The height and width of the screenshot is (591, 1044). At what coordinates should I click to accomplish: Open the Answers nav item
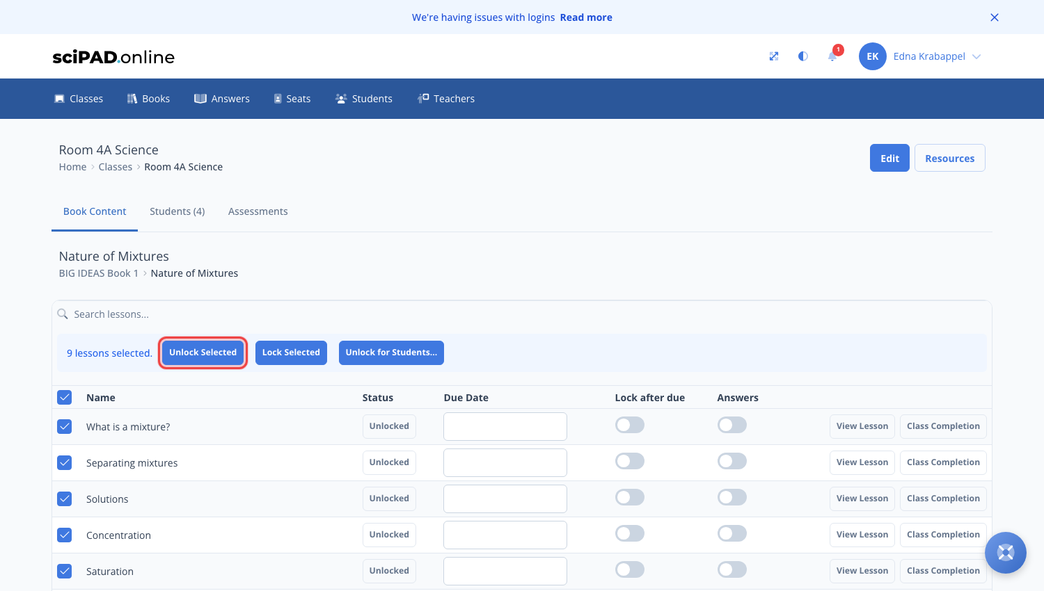click(222, 99)
